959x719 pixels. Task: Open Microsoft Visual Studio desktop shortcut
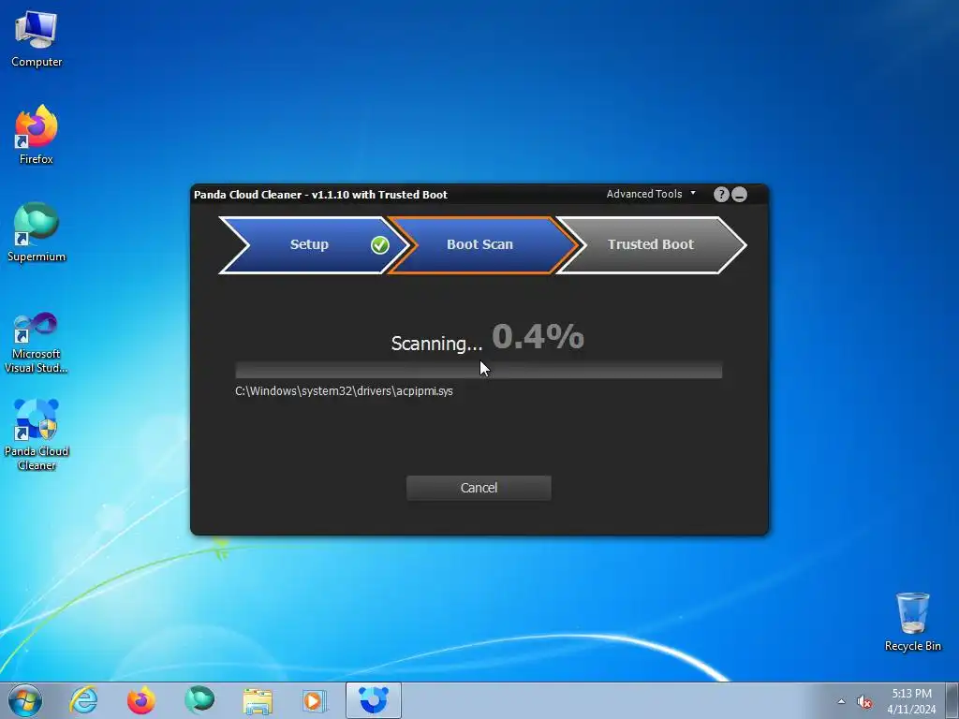coord(37,343)
